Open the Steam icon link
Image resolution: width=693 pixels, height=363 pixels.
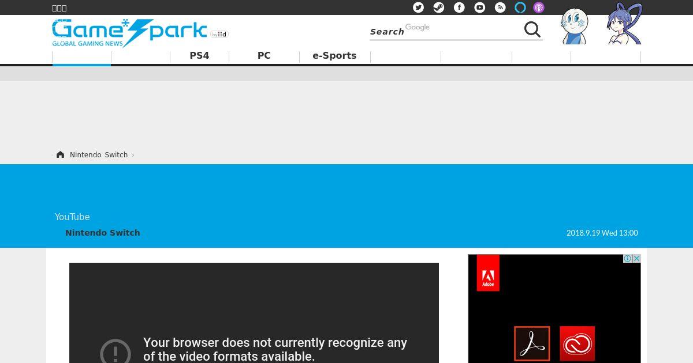(439, 7)
